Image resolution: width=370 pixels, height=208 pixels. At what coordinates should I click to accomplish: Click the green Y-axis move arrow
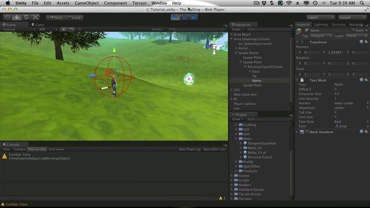click(x=114, y=50)
